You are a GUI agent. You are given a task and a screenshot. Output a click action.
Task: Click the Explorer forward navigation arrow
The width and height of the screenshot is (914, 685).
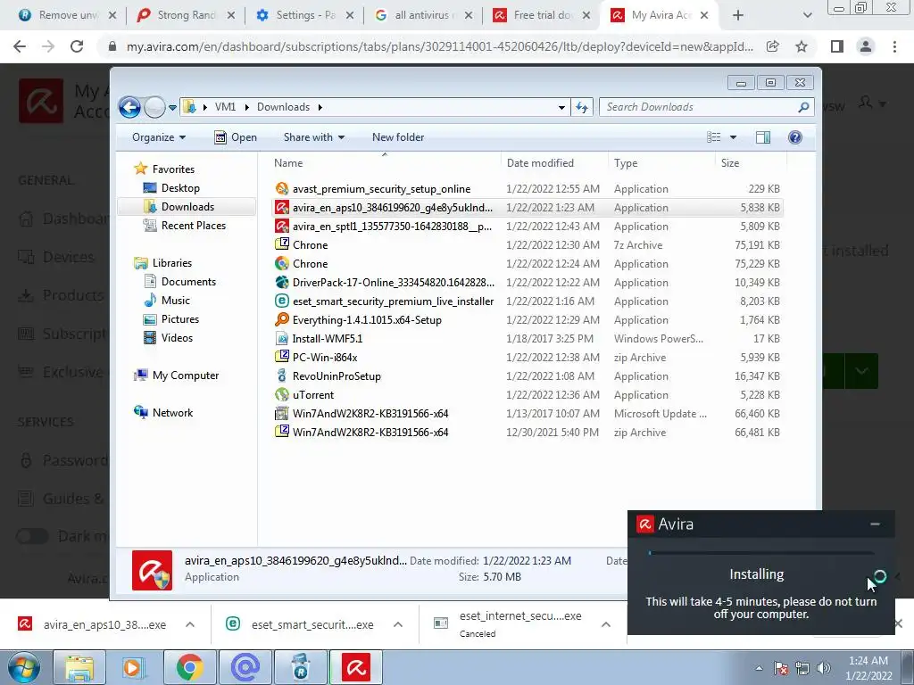click(x=154, y=107)
